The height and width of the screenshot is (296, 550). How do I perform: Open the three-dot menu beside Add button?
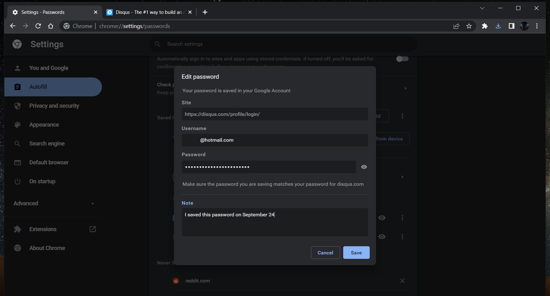[x=402, y=116]
